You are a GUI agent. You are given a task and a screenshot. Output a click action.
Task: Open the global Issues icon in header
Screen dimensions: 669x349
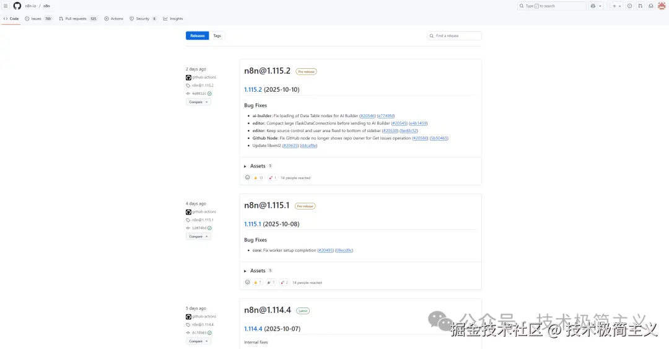click(x=629, y=6)
